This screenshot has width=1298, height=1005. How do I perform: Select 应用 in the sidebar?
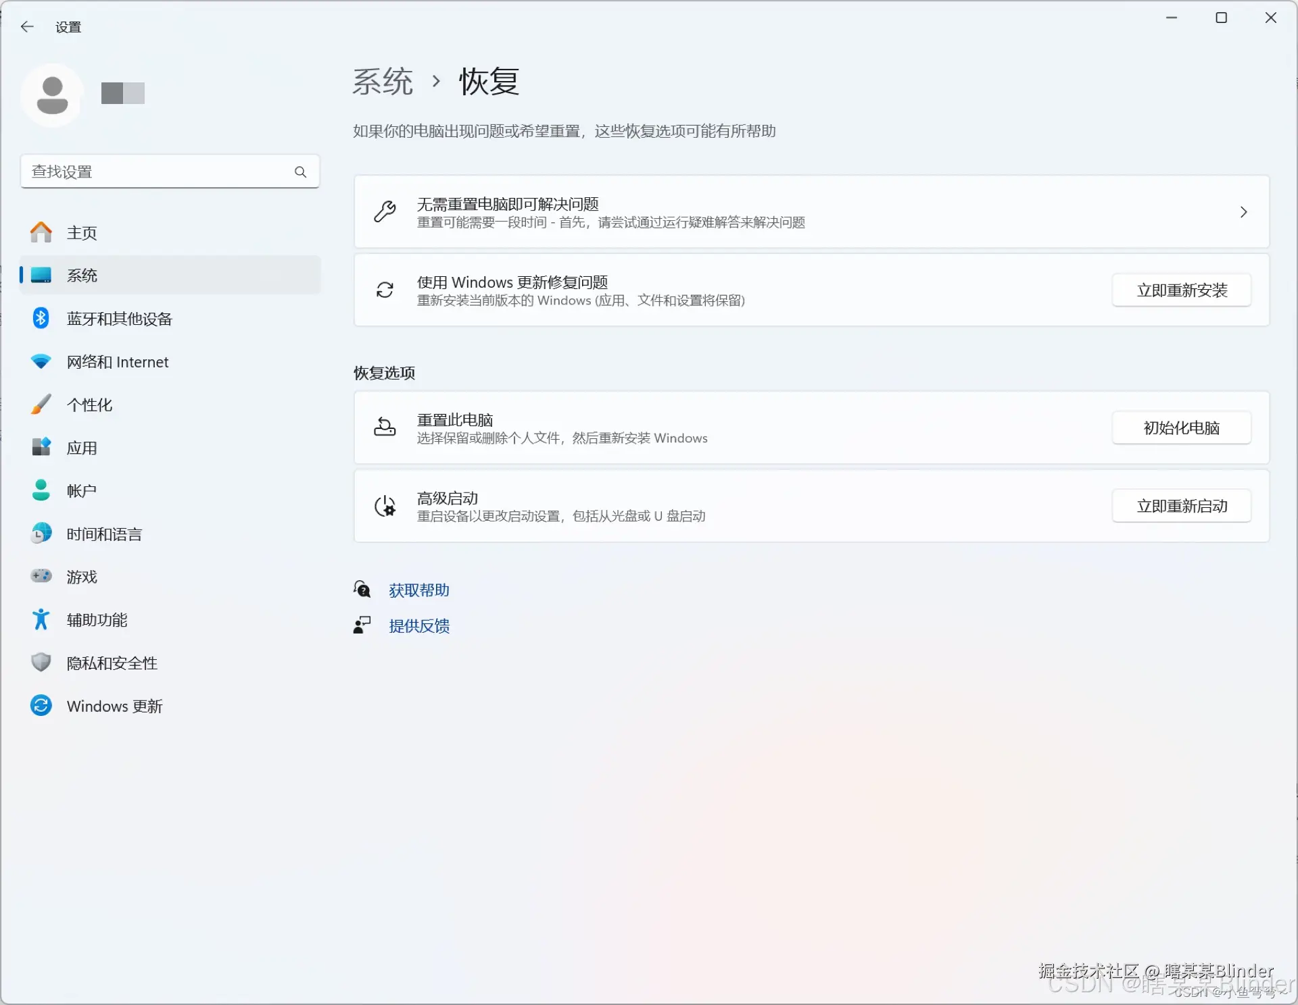[x=81, y=448]
